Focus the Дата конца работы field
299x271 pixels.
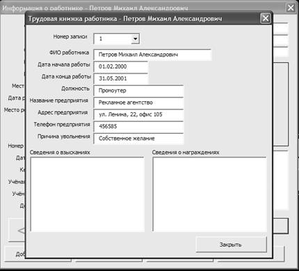[121, 78]
